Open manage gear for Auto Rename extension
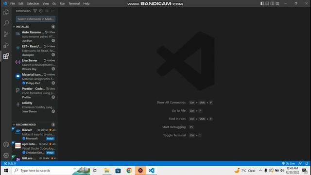Screen dimensions: 311x175 coord(53,40)
